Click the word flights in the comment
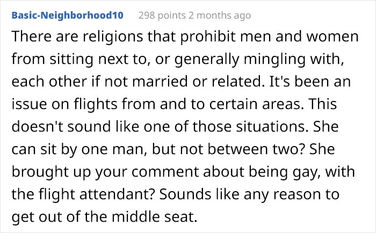376x233 pixels. (96, 104)
